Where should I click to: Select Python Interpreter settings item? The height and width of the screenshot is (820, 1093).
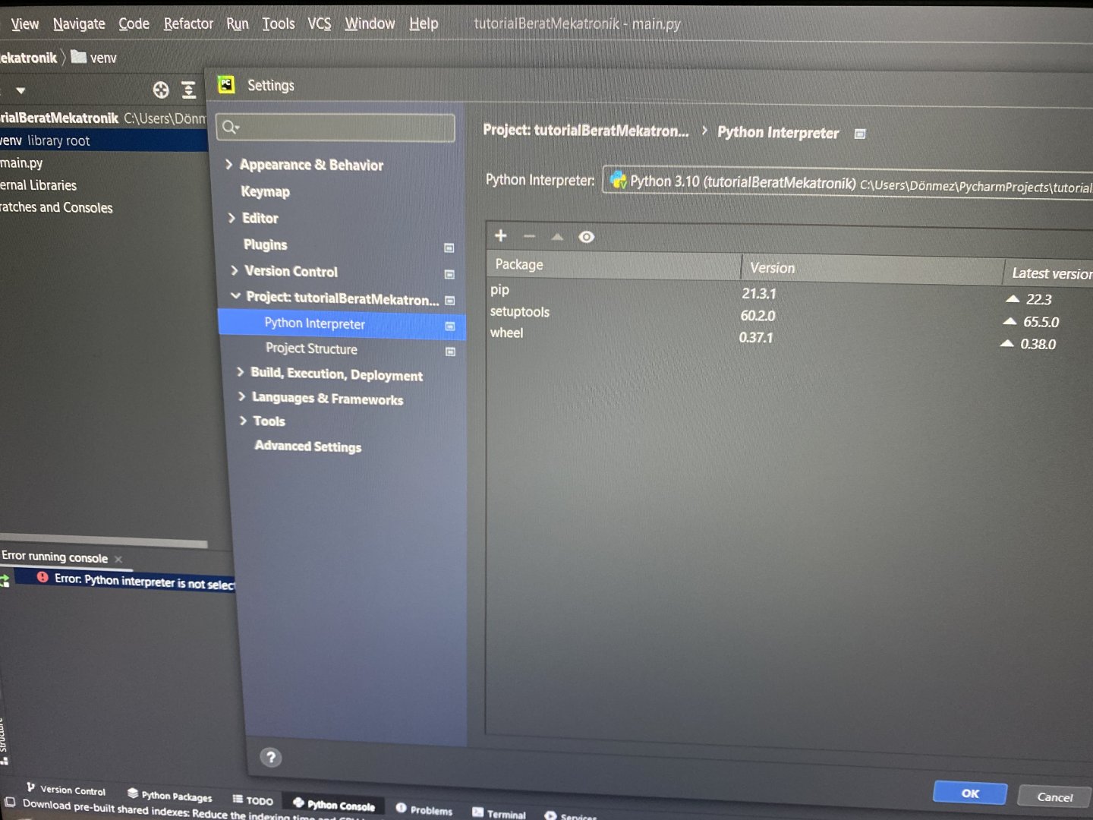coord(342,324)
